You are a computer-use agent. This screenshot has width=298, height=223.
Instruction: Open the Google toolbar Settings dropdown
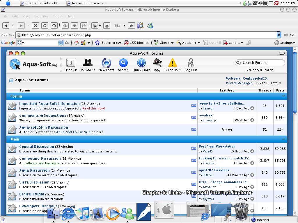click(x=285, y=43)
